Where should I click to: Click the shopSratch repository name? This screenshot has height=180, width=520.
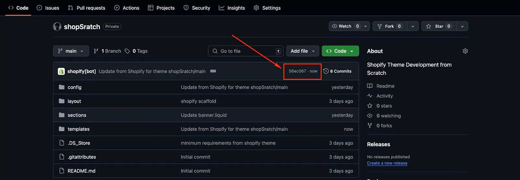coord(82,27)
